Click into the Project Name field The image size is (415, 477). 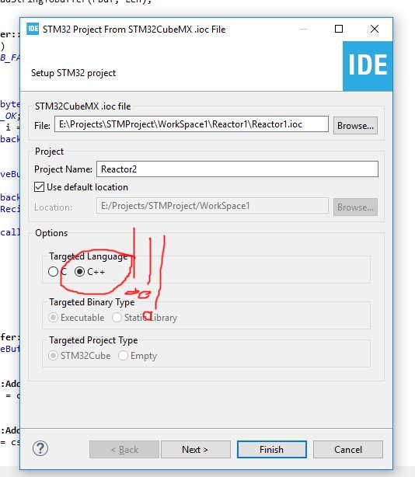pos(237,169)
